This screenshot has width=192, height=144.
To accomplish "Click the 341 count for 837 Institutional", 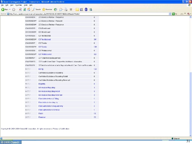I will pyautogui.click(x=95, y=39).
